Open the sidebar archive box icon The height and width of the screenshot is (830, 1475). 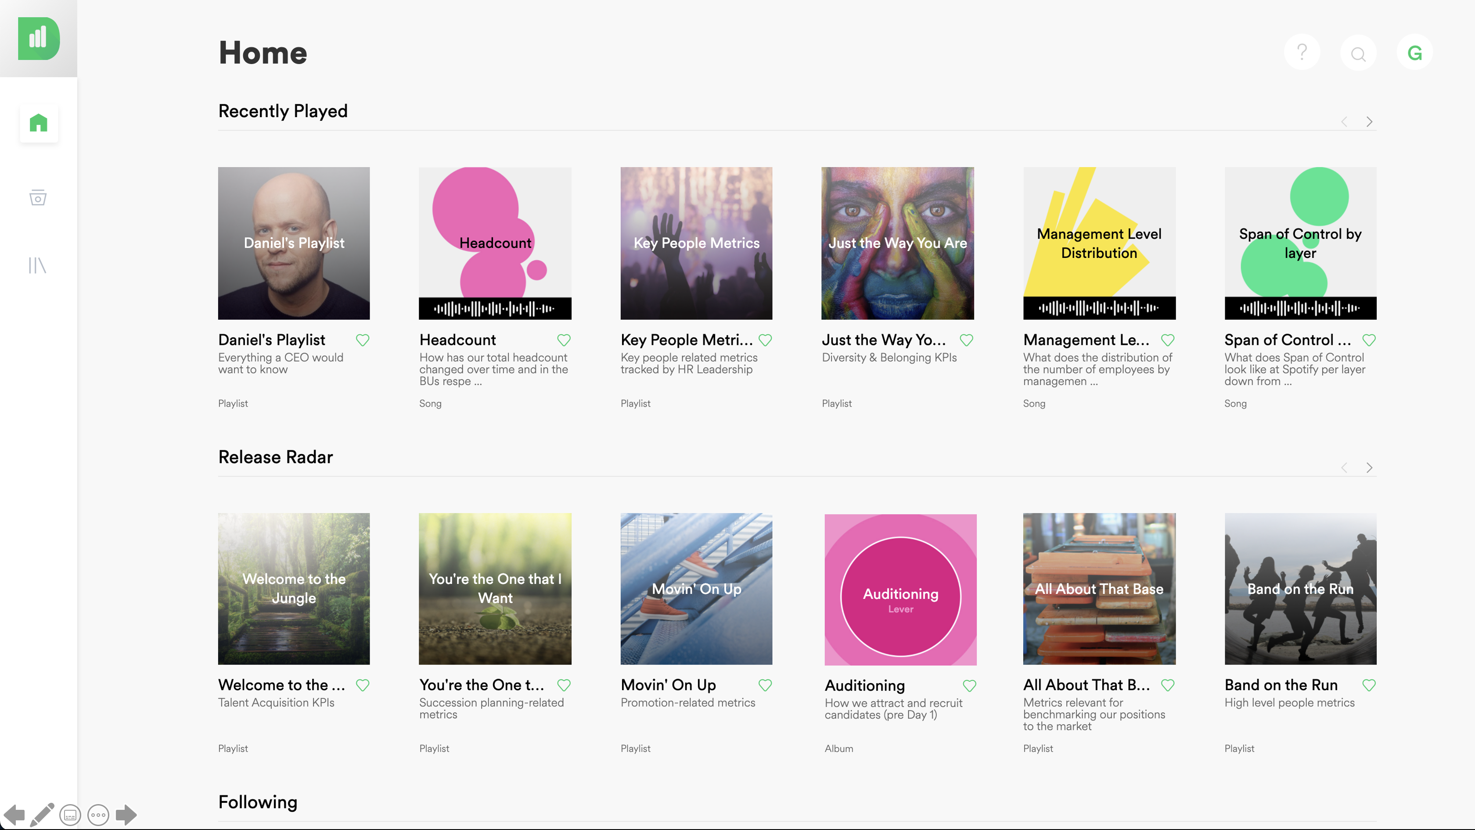pos(38,197)
